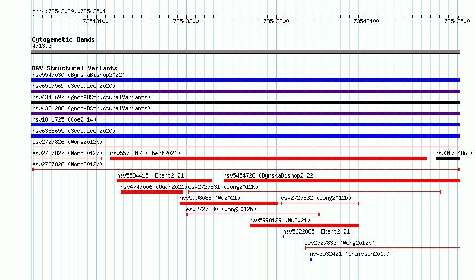Click the nsv5547030 (ByrskaBishop2022) variant label

78,75
